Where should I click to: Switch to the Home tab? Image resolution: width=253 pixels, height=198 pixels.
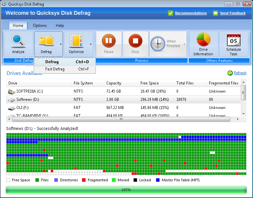tap(18, 26)
